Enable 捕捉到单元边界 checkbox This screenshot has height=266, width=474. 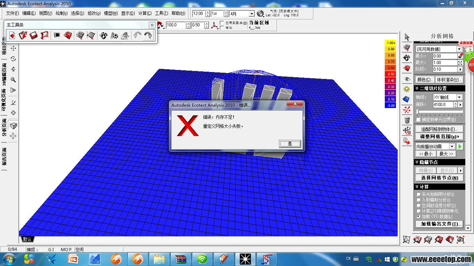point(418,119)
